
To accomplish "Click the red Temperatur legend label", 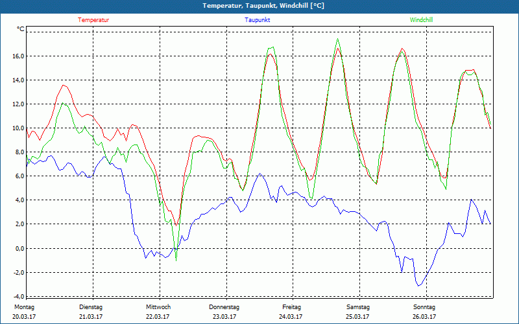I will (93, 20).
